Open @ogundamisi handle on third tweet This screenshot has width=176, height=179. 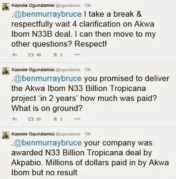(x=68, y=134)
